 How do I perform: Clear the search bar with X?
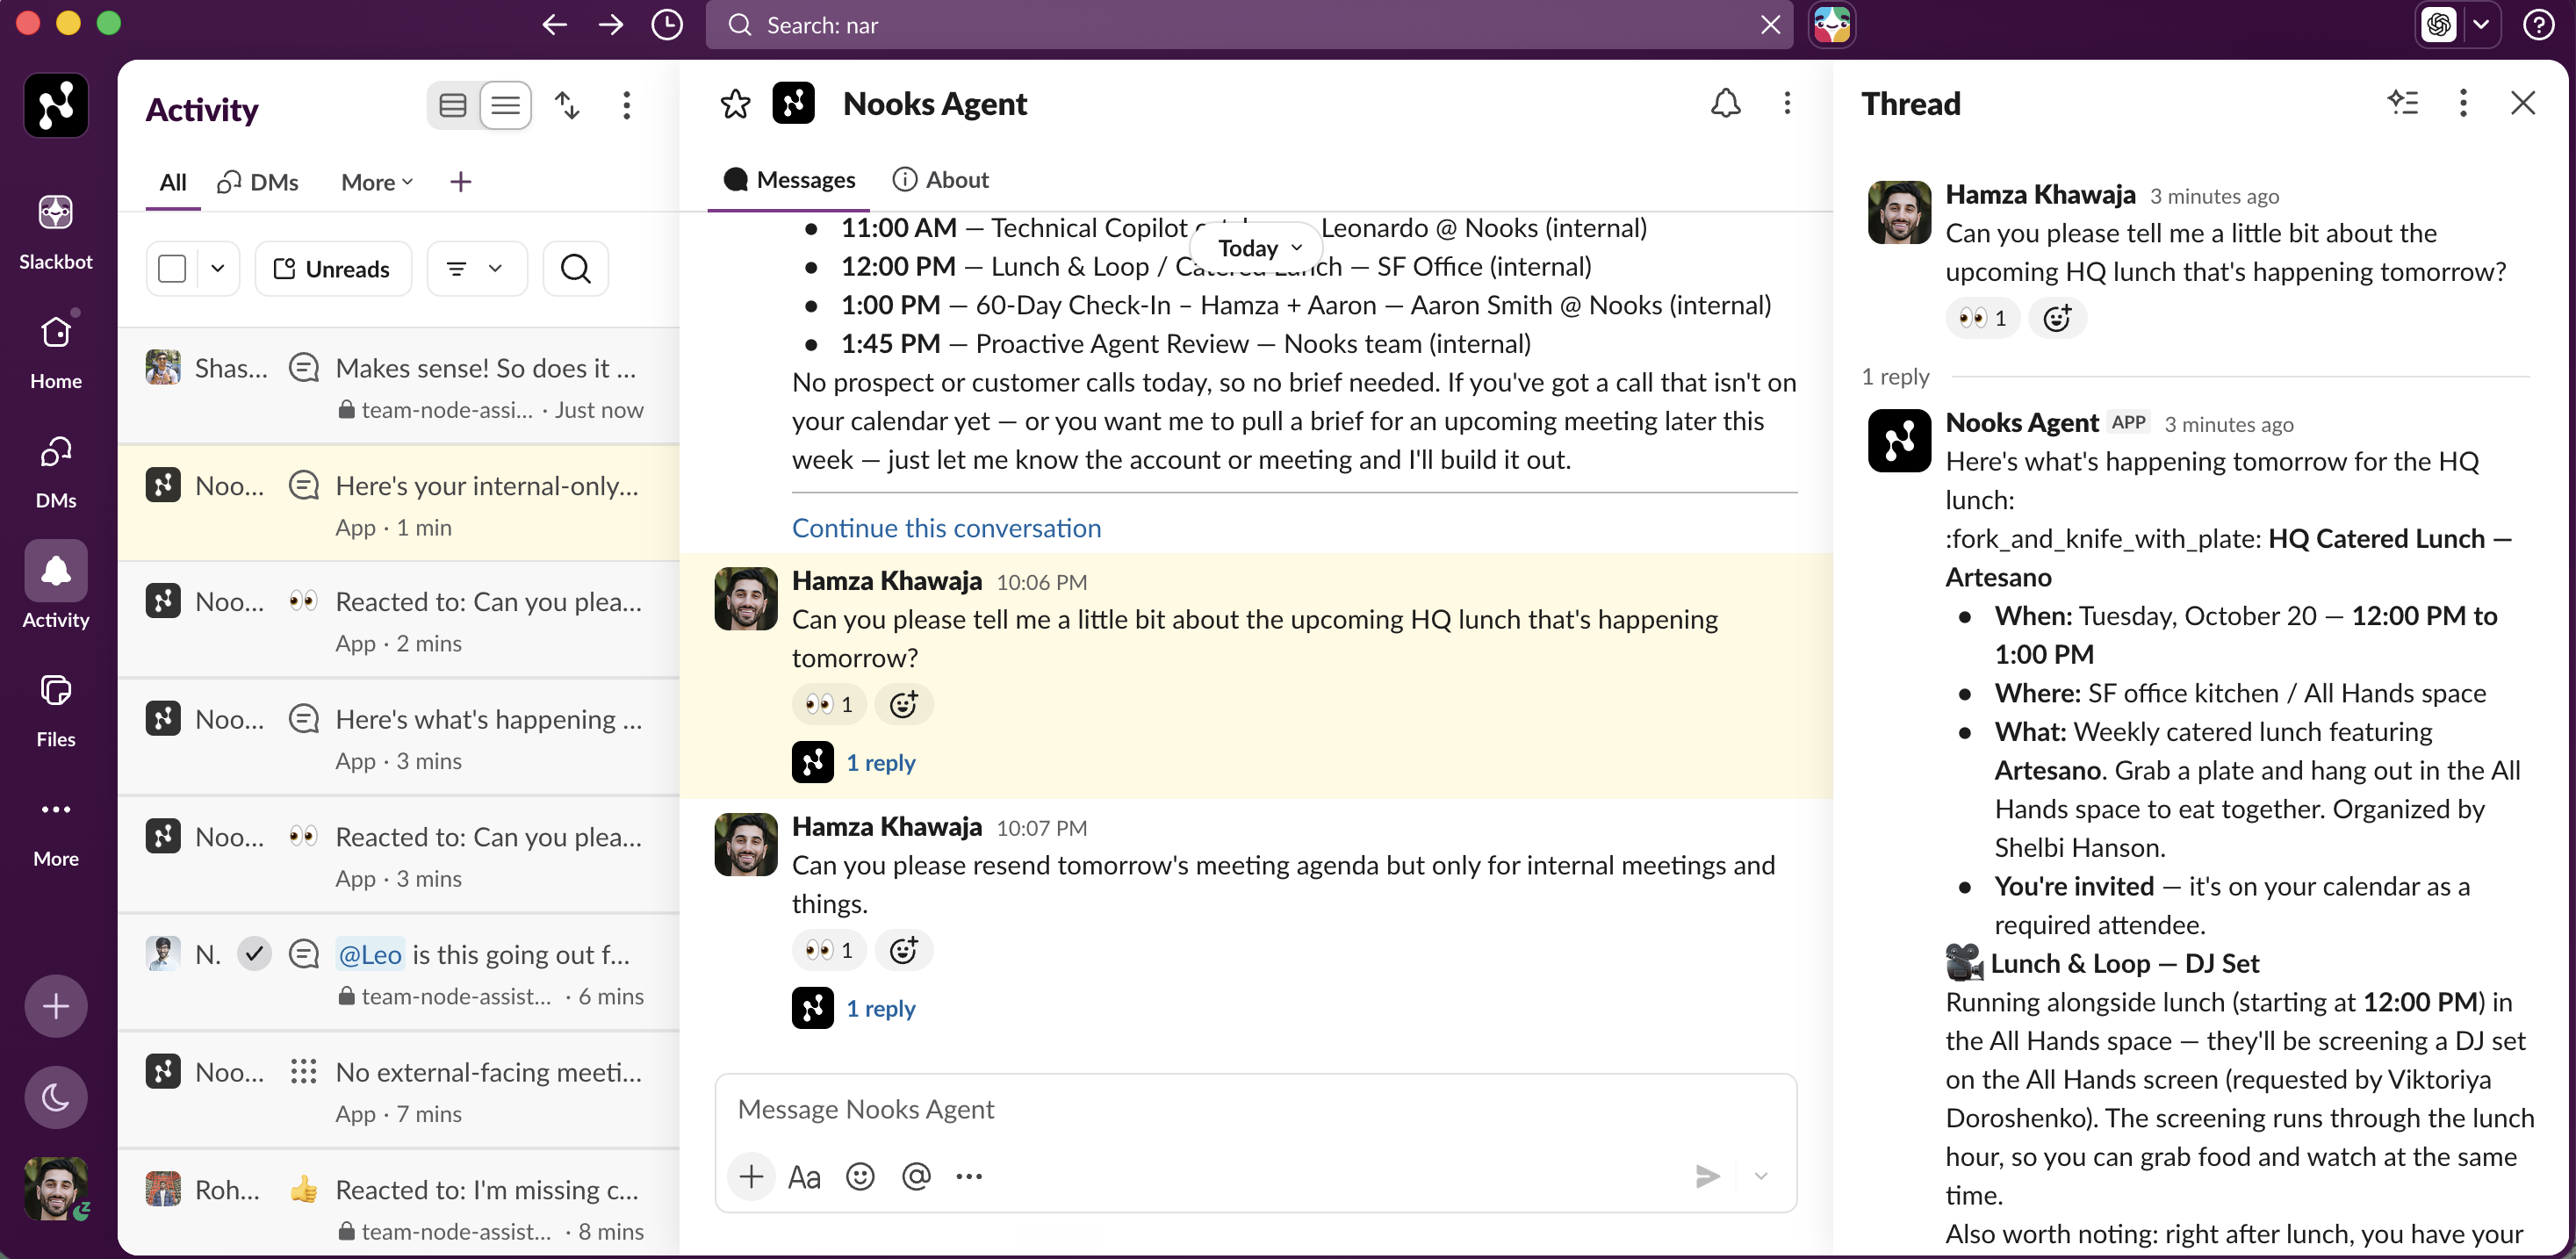tap(1770, 25)
